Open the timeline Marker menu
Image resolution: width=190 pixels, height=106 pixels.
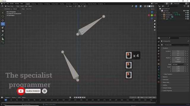pyautogui.click(x=24, y=97)
